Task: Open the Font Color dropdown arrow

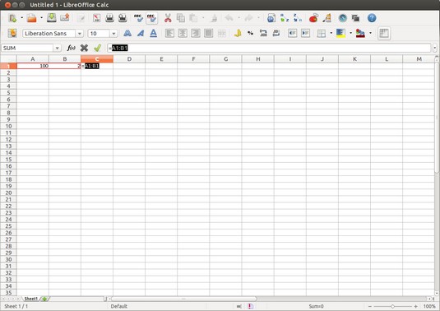Action: tap(370, 34)
